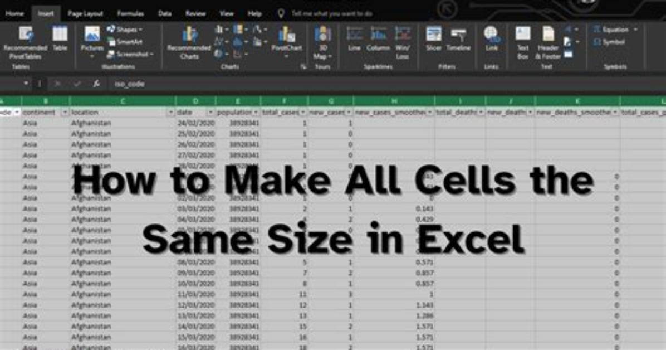The height and width of the screenshot is (350, 666).
Task: Select column K header
Action: [577, 101]
